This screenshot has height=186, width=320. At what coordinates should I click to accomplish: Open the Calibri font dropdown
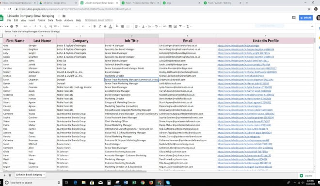click(x=70, y=26)
